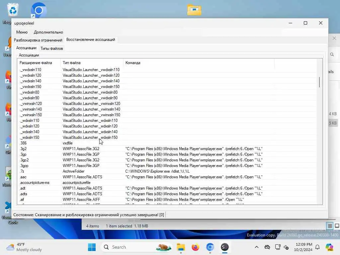The height and width of the screenshot is (255, 340).
Task: Click the ArchiveFolder file type cell
Action: point(73,171)
